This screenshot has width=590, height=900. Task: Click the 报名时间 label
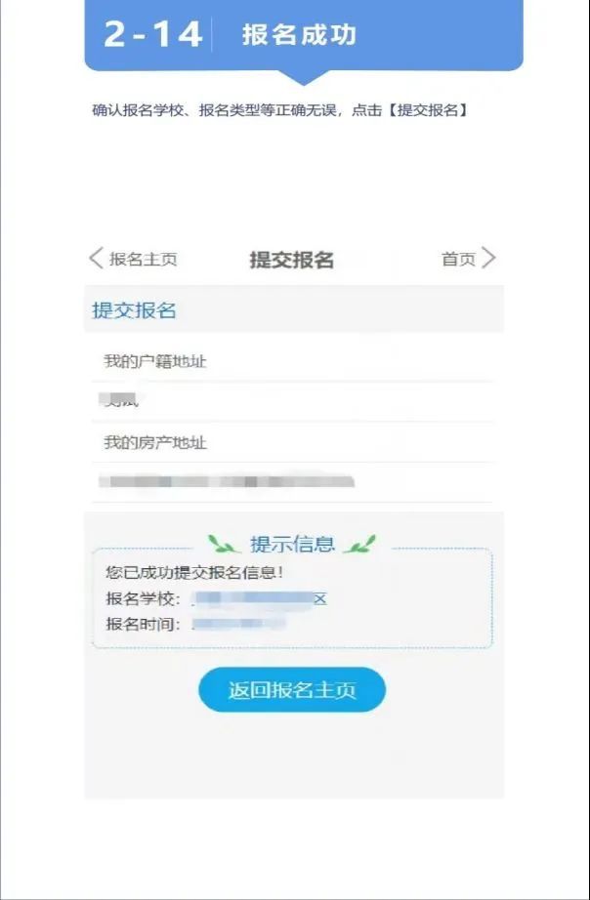pyautogui.click(x=143, y=624)
